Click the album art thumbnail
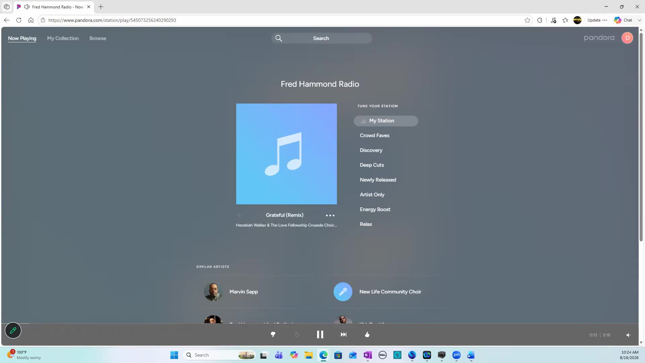 point(287,154)
